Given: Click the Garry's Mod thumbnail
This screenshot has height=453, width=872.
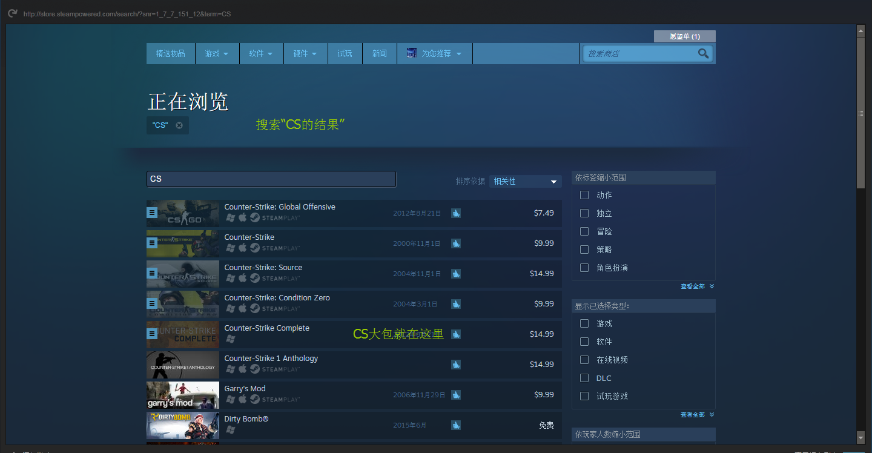Looking at the screenshot, I should pos(183,395).
